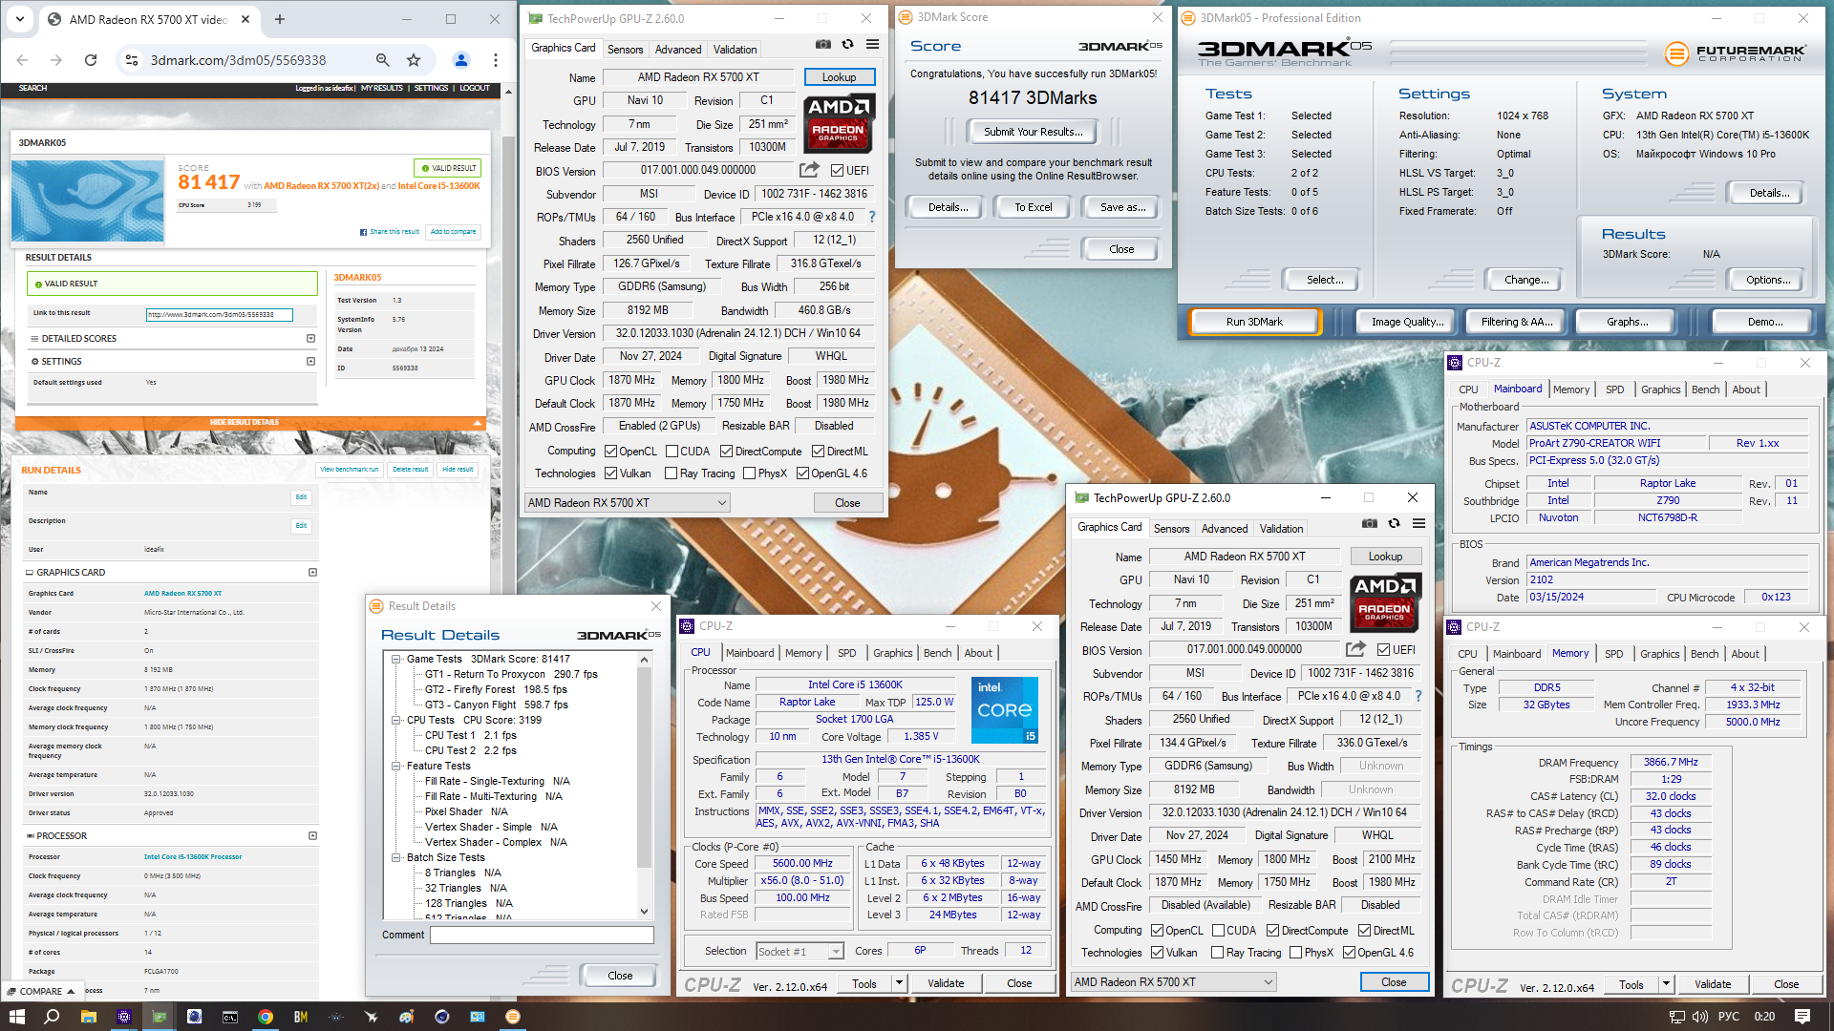
Task: Open Command Prompt from taskbar
Action: pos(229,1016)
